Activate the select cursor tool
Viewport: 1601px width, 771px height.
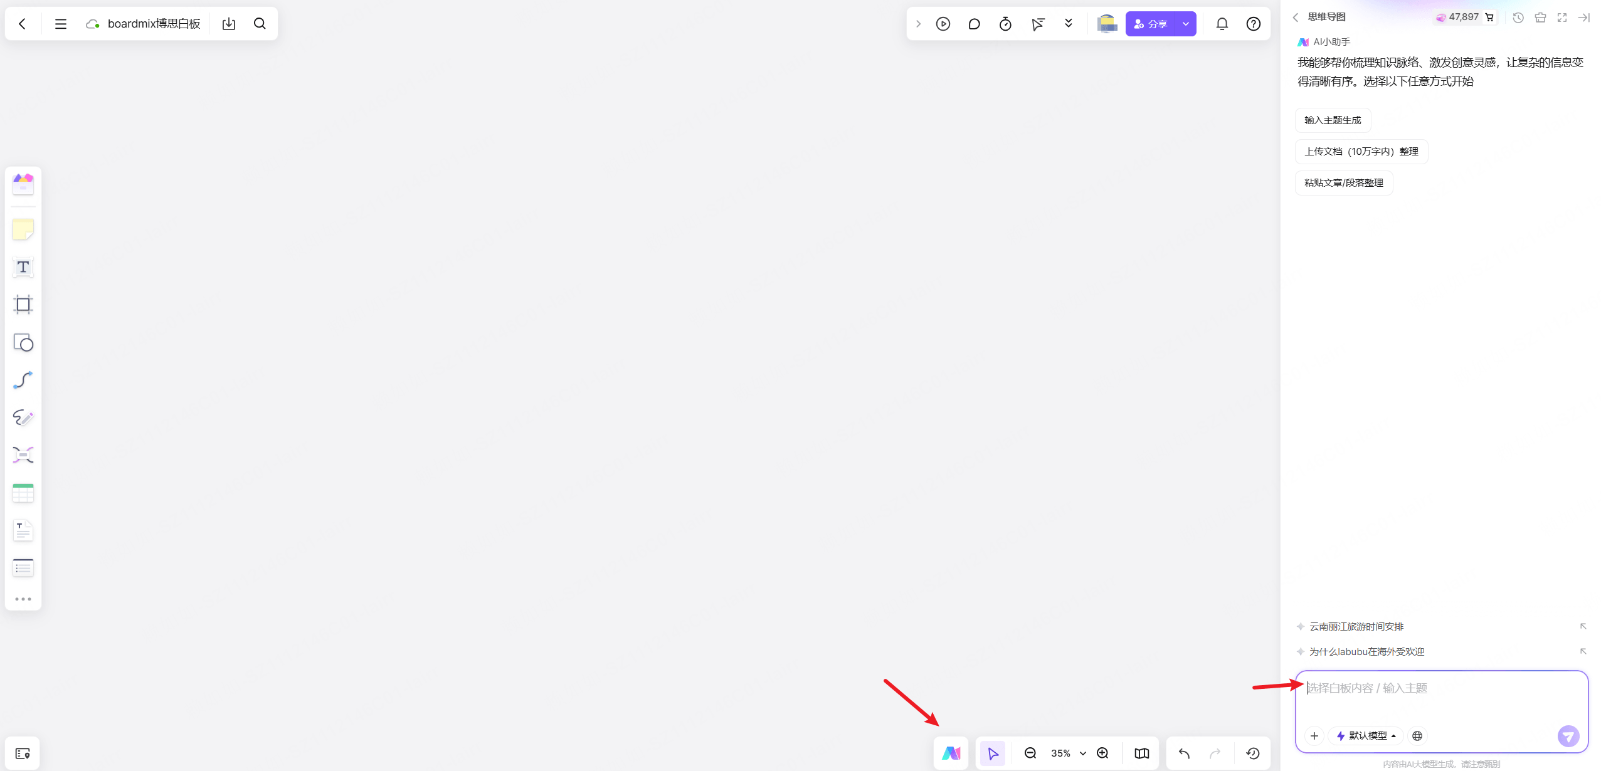point(993,753)
